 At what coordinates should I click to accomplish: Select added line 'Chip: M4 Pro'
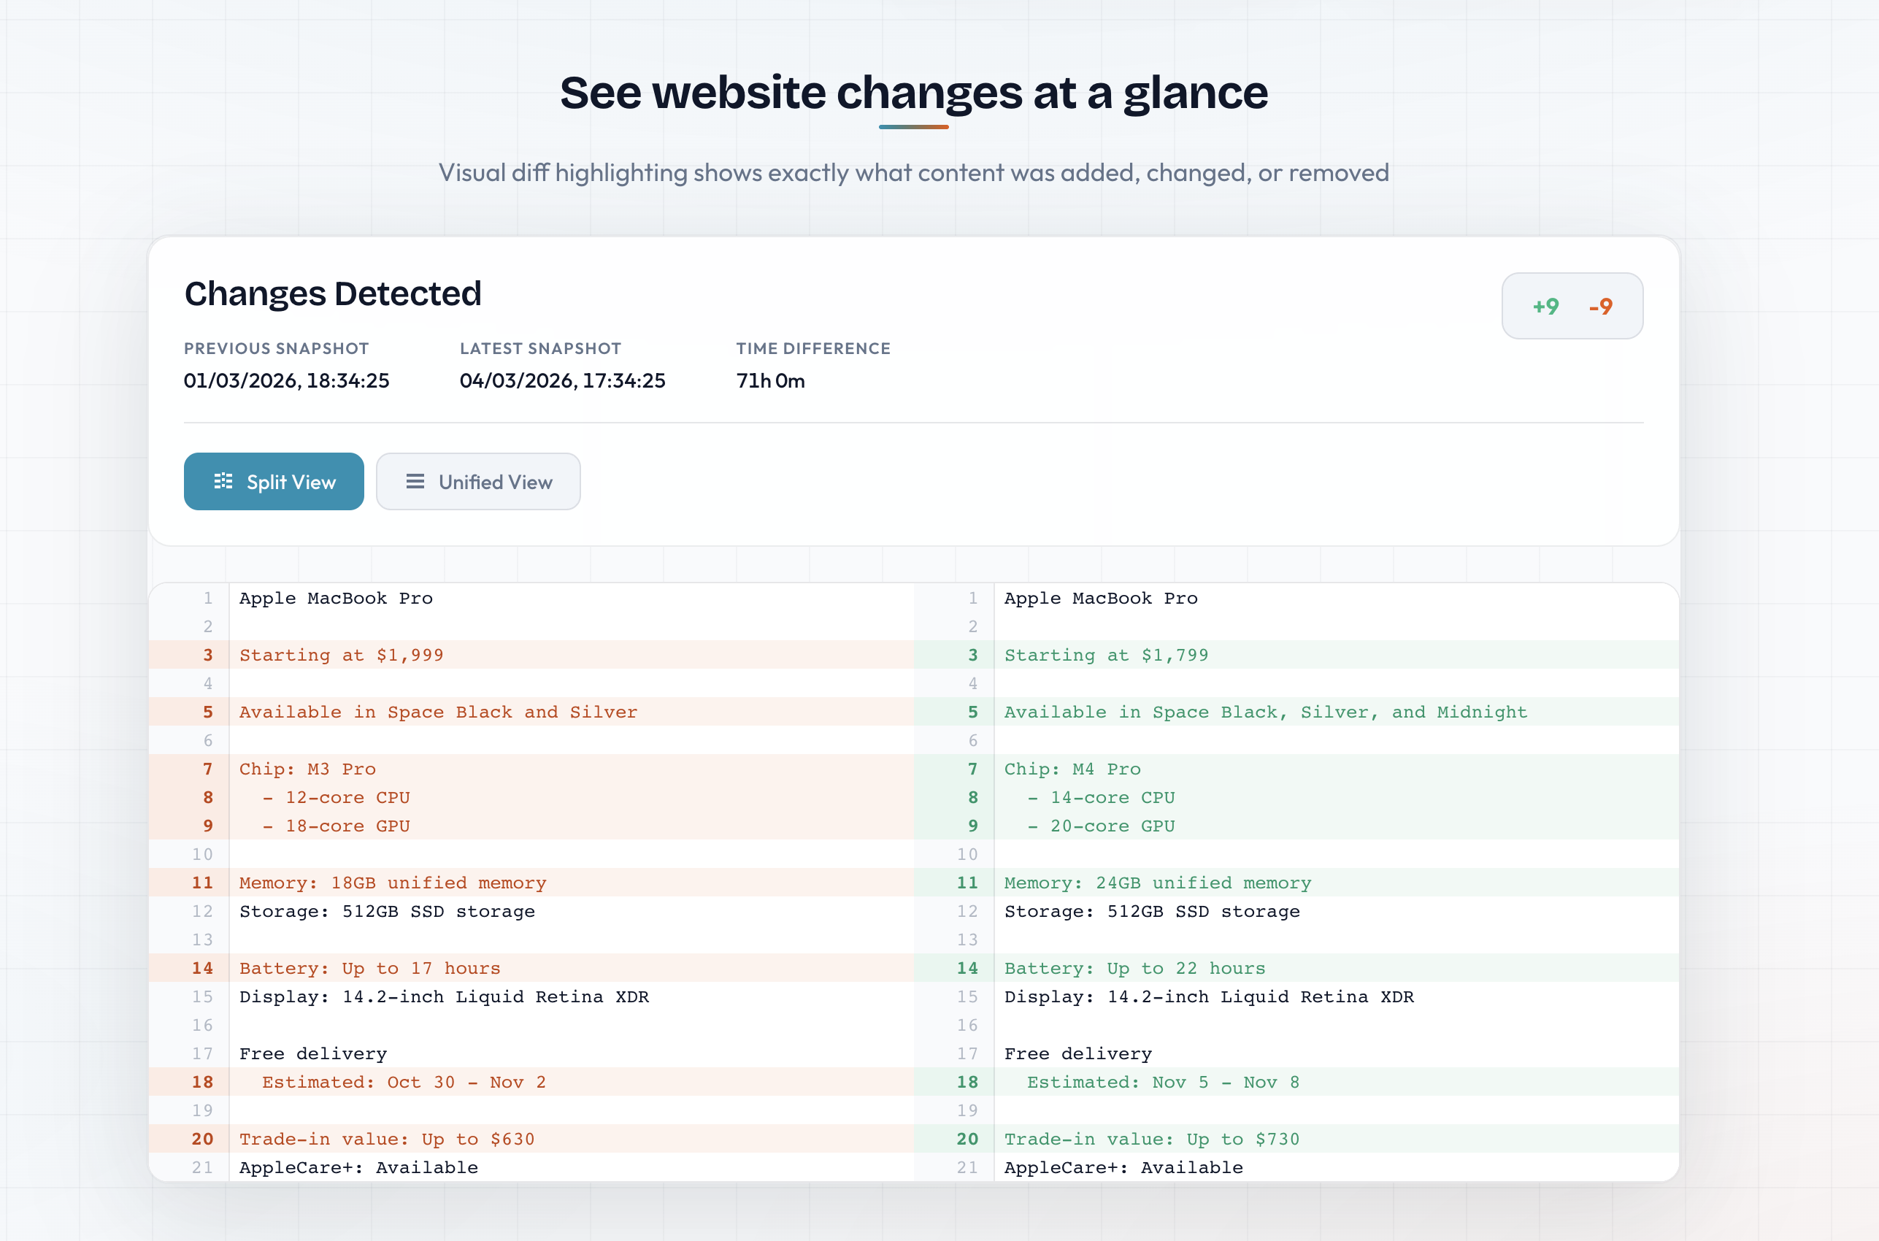1296,769
